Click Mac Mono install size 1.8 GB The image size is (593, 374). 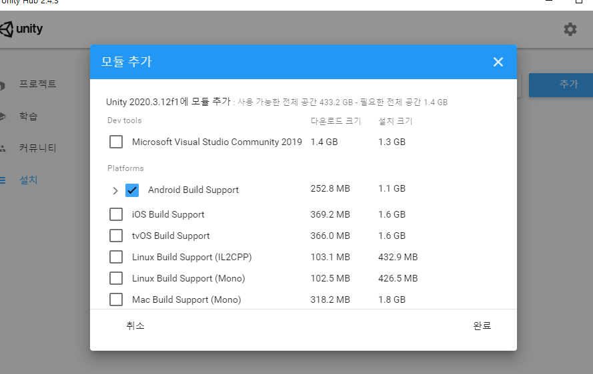point(392,299)
